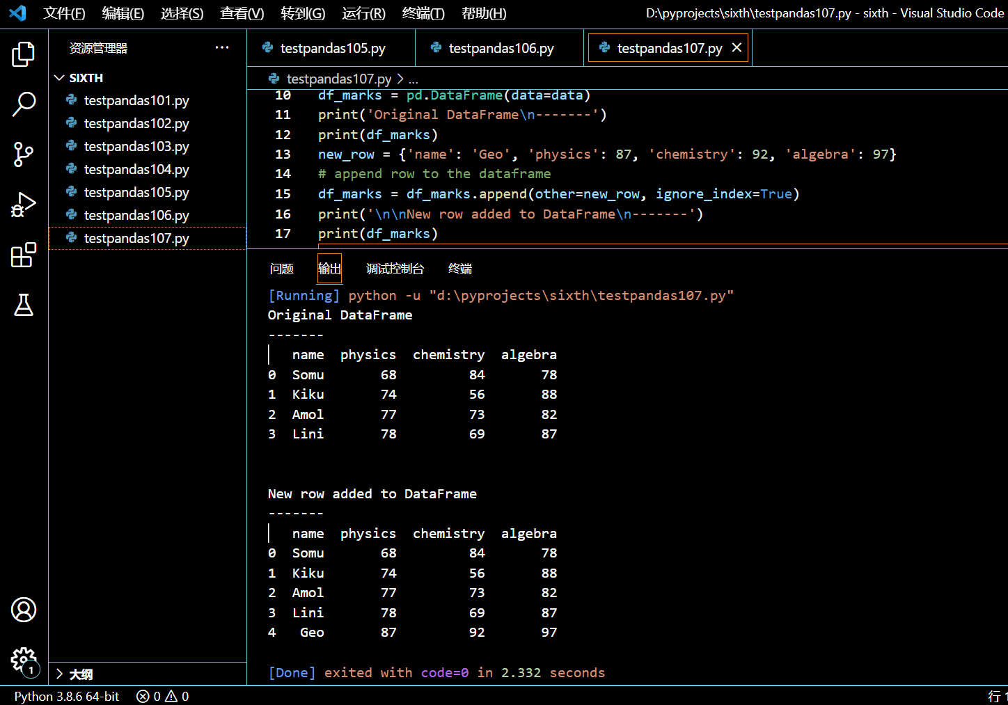The width and height of the screenshot is (1008, 705).
Task: Click the errors and warnings status indicator
Action: pos(162,696)
